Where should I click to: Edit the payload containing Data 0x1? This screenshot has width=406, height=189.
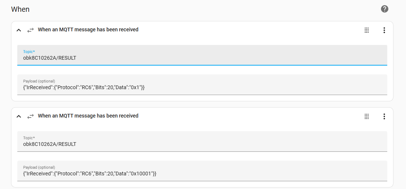tap(202, 84)
